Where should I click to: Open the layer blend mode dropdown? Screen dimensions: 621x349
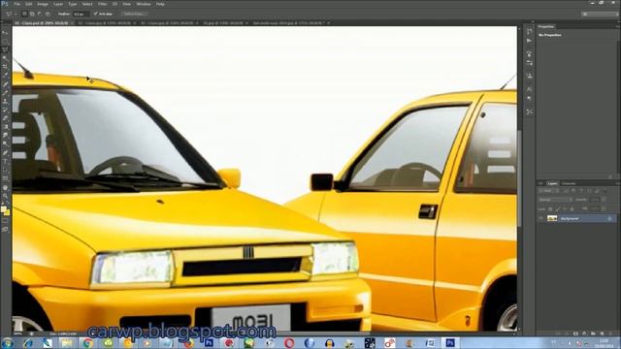coord(556,200)
